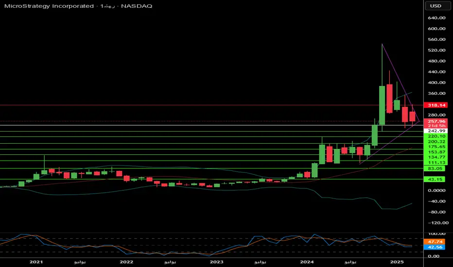The image size is (453, 267).
Task: Click the green 83.05 level label
Action: pos(434,168)
